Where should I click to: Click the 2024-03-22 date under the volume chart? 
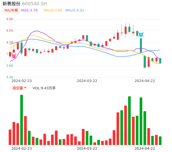[87, 148]
